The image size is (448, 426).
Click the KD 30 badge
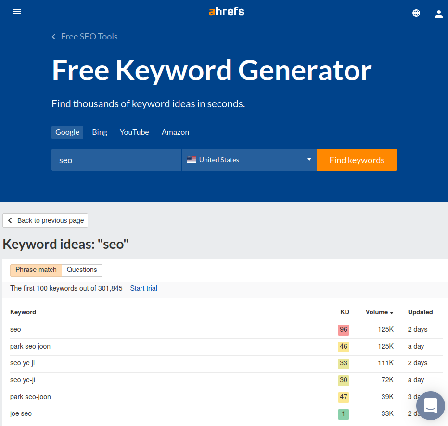pos(344,380)
